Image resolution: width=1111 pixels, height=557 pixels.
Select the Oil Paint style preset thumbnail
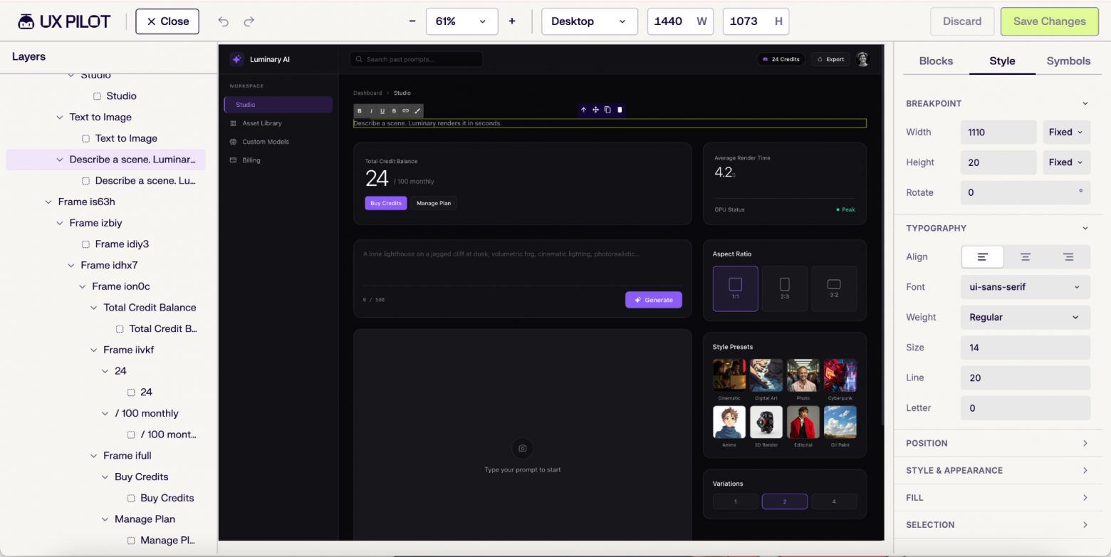840,422
